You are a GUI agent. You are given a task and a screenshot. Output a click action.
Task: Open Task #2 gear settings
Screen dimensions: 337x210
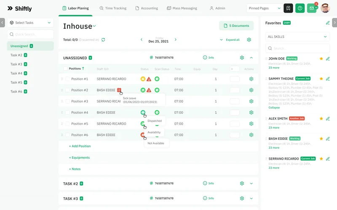coord(242,183)
